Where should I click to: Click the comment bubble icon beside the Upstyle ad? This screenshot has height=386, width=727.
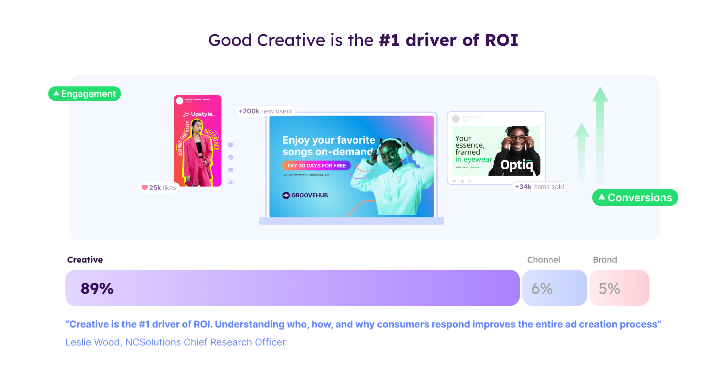230,157
